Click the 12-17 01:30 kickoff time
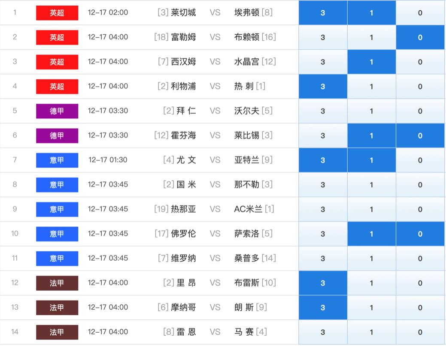Viewport: 446px width, 346px height. coord(108,160)
